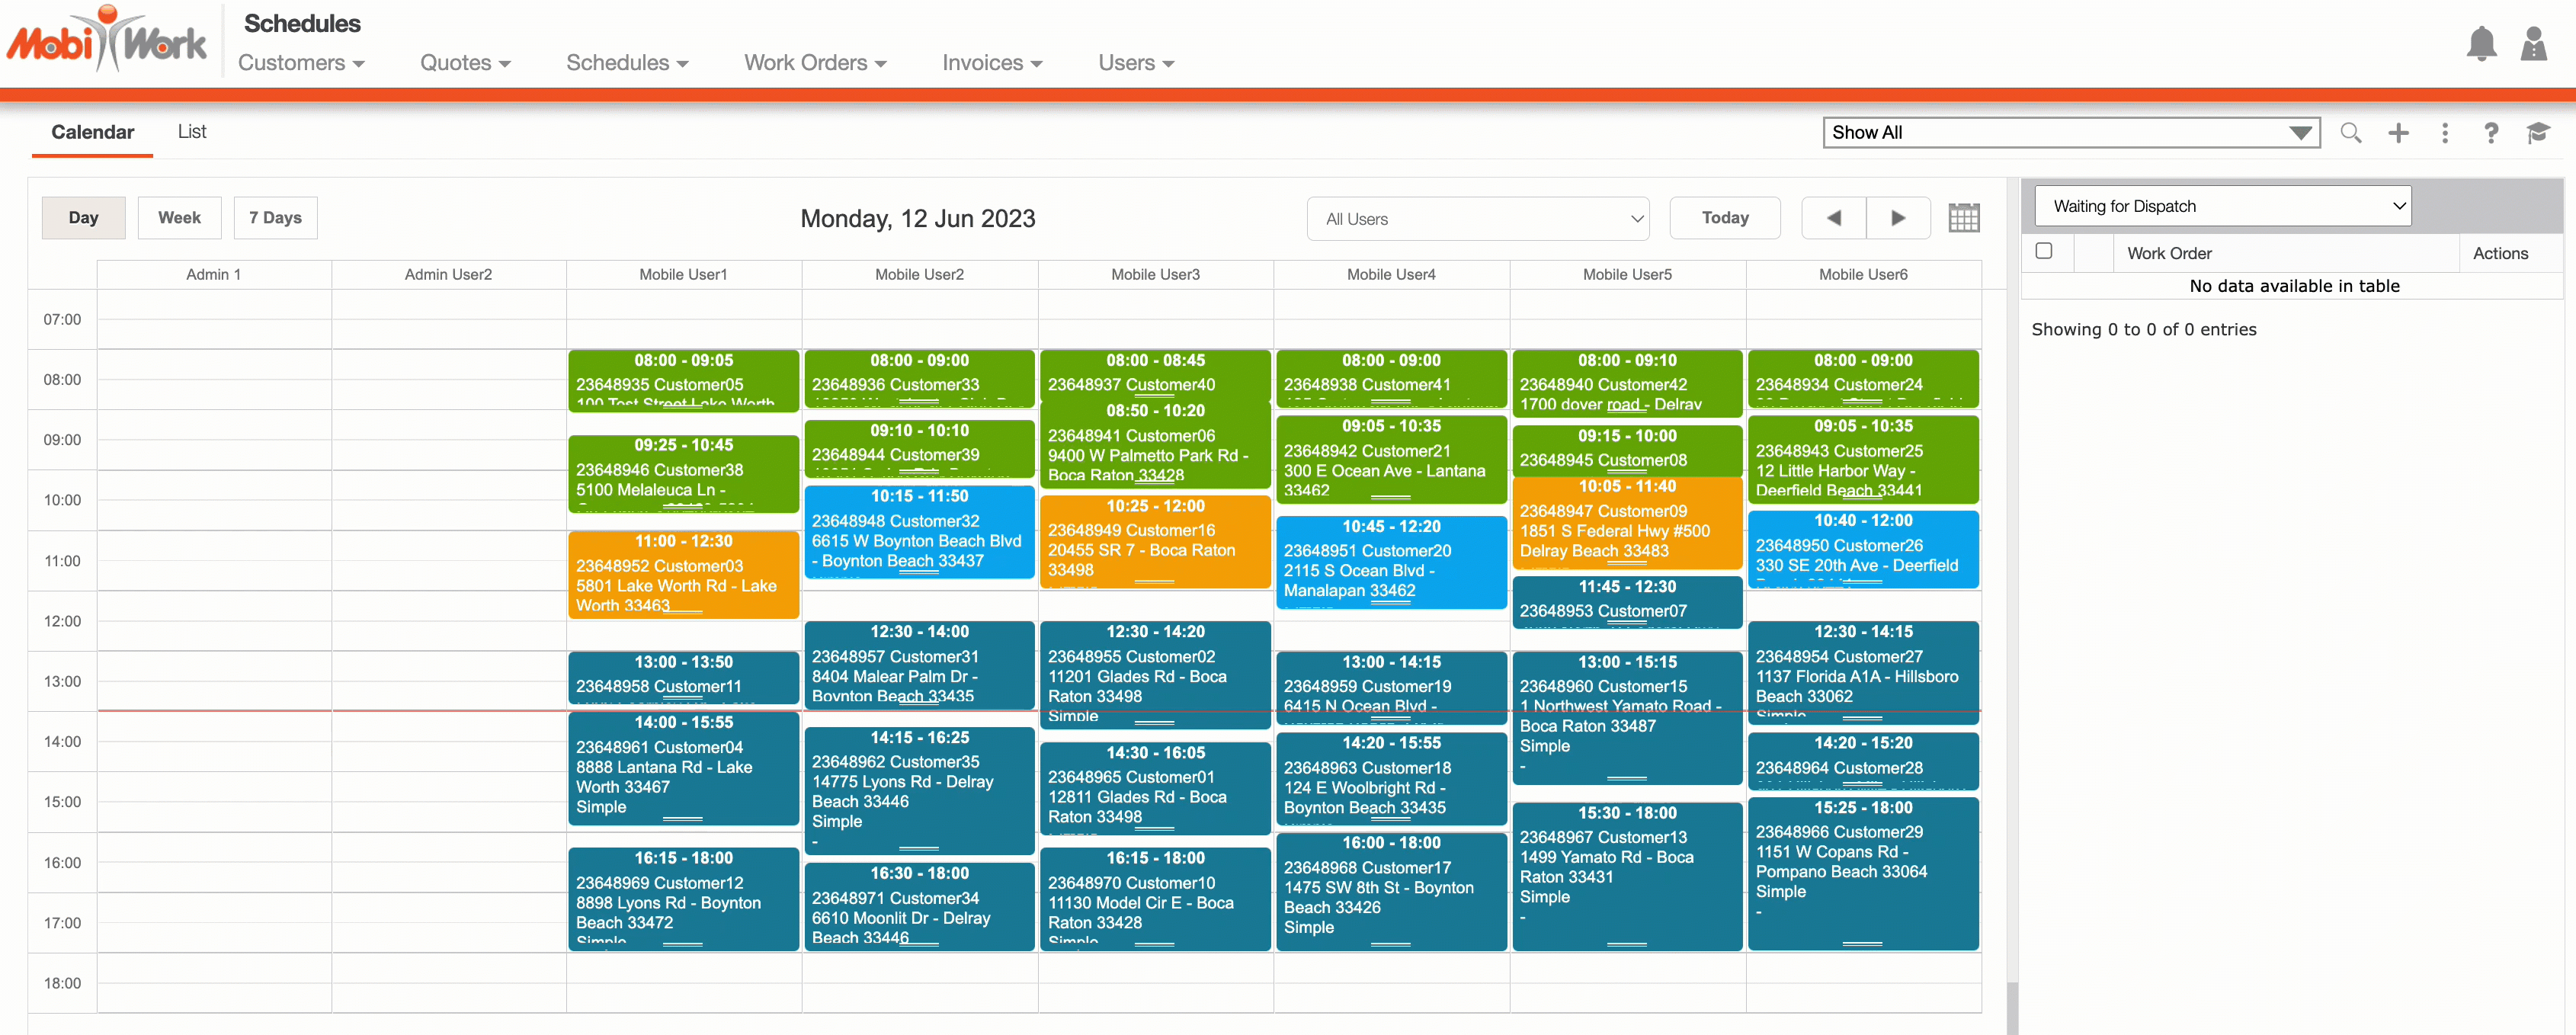Select the 7 Days view button

pos(275,218)
